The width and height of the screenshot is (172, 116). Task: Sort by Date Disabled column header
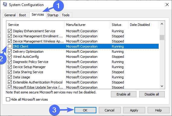pyautogui.click(x=143, y=25)
